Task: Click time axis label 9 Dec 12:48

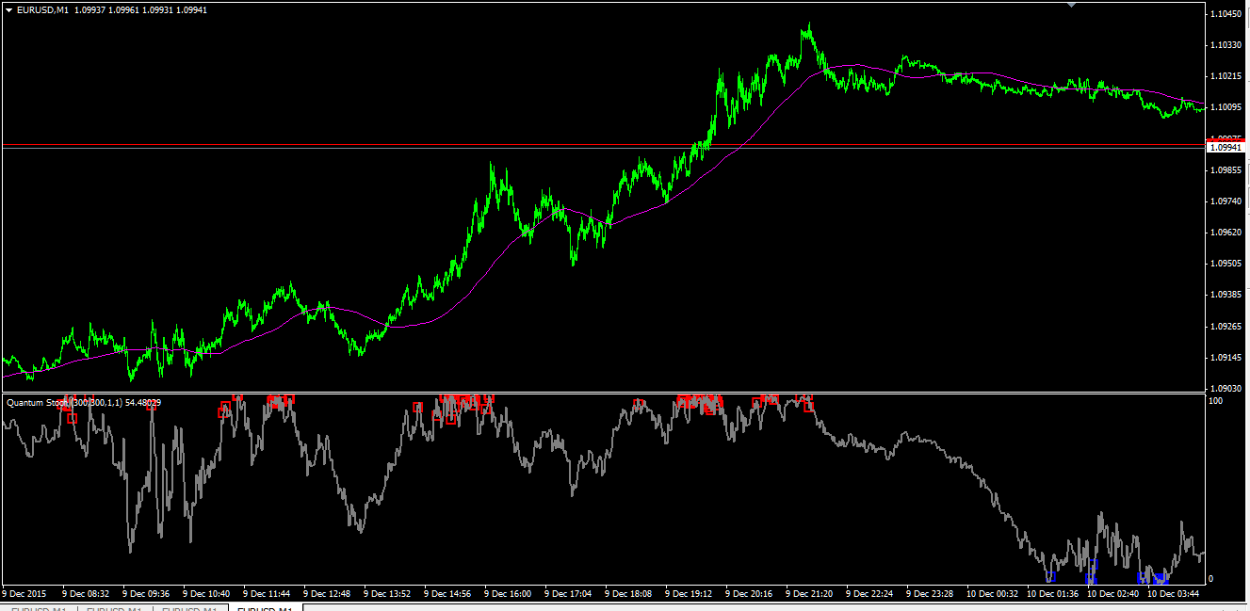Action: (x=327, y=594)
